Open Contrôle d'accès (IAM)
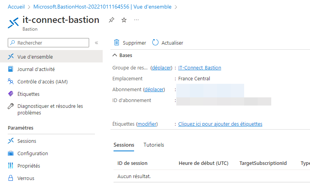310x187 pixels. pyautogui.click(x=42, y=81)
